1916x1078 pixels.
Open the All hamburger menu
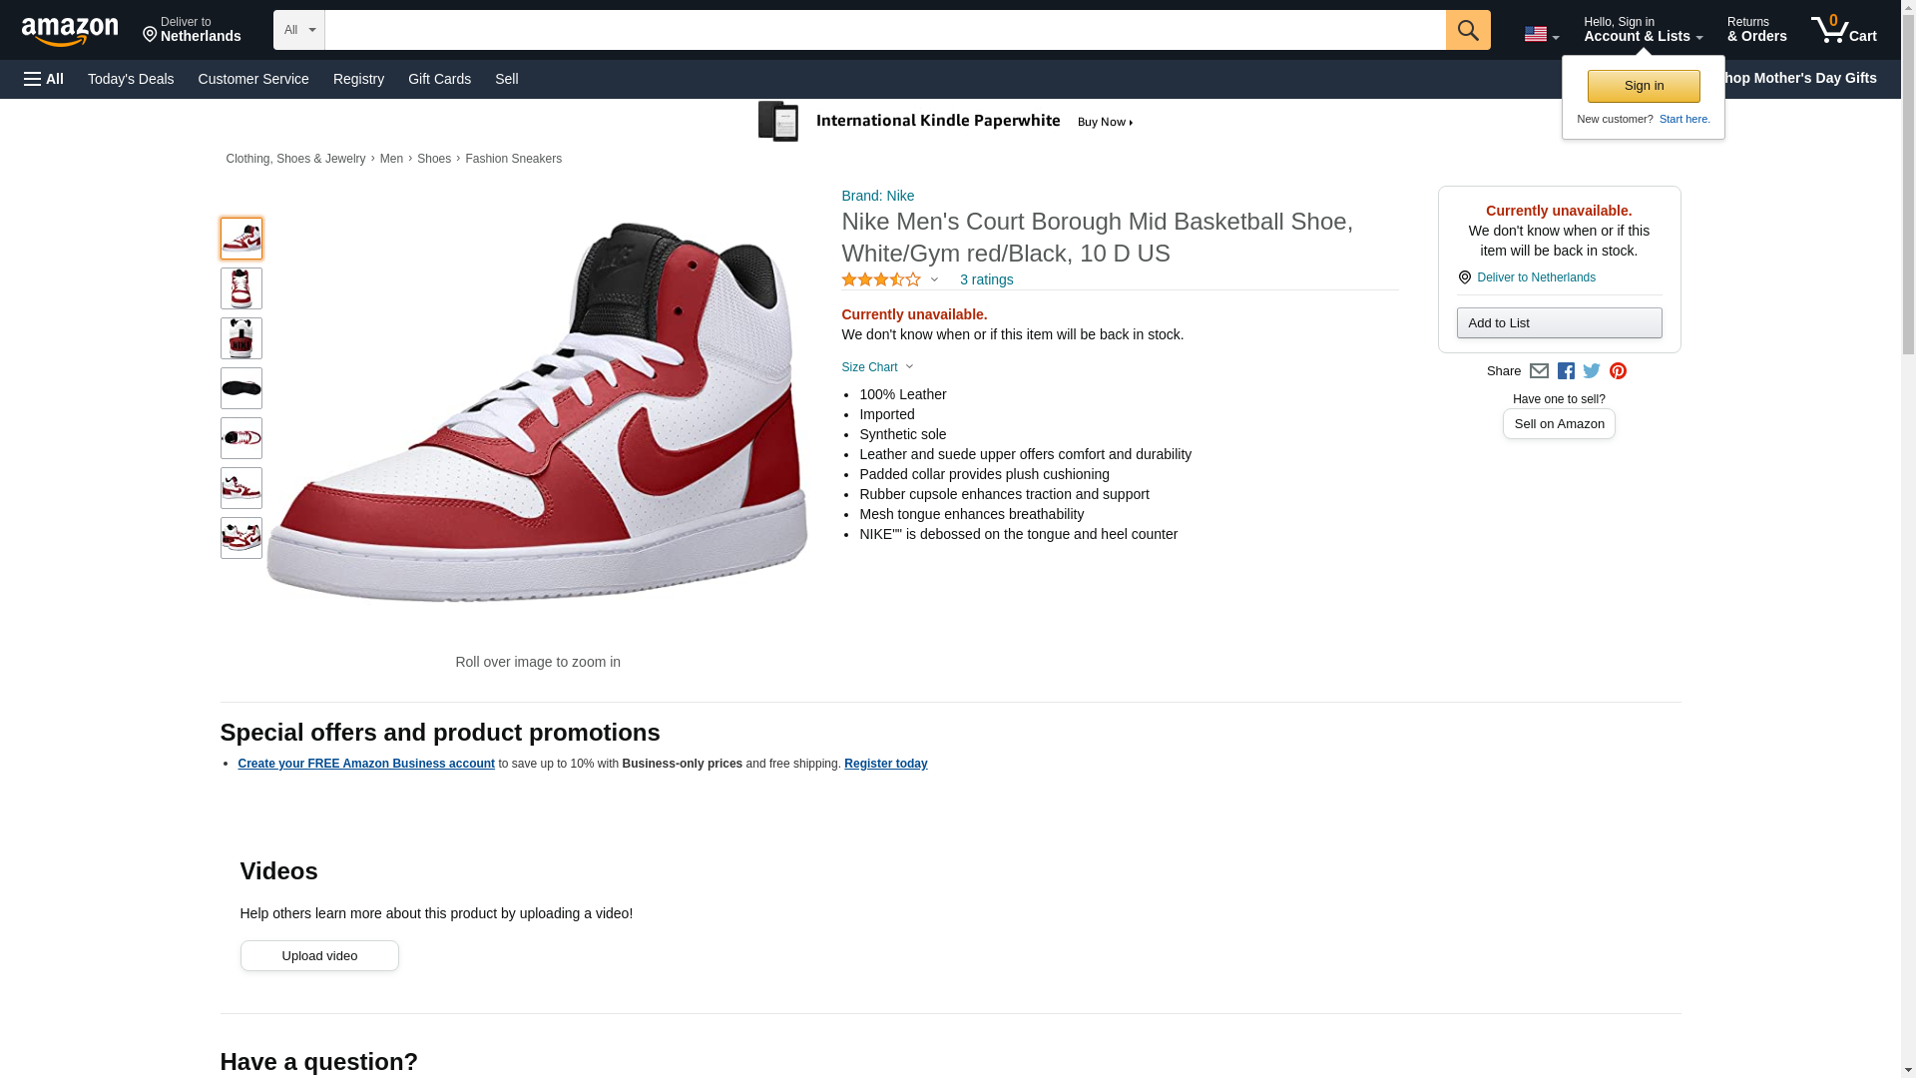point(44,79)
